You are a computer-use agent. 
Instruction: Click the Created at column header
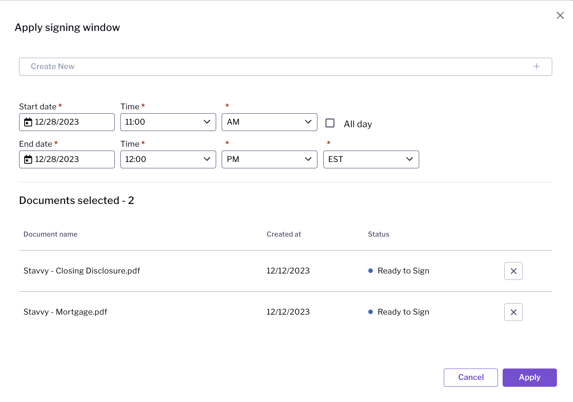pyautogui.click(x=284, y=234)
